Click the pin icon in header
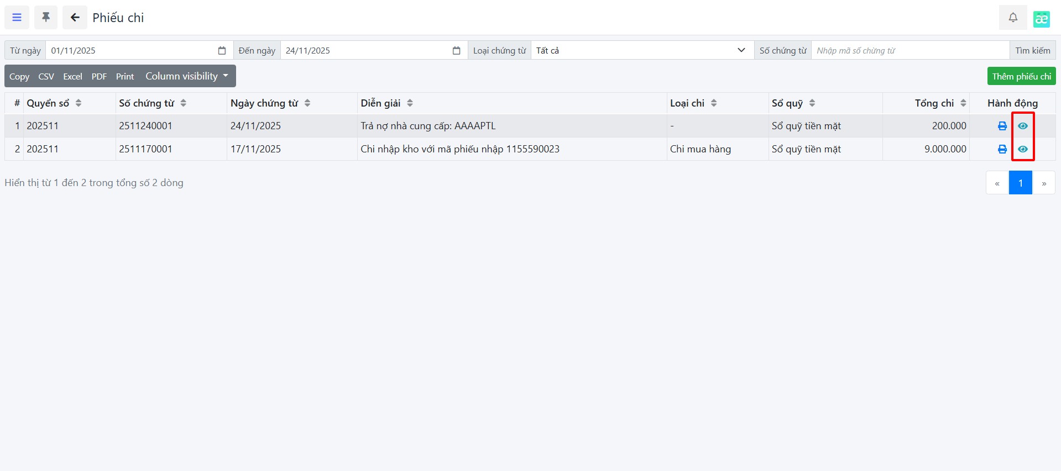Image resolution: width=1061 pixels, height=471 pixels. coord(46,18)
